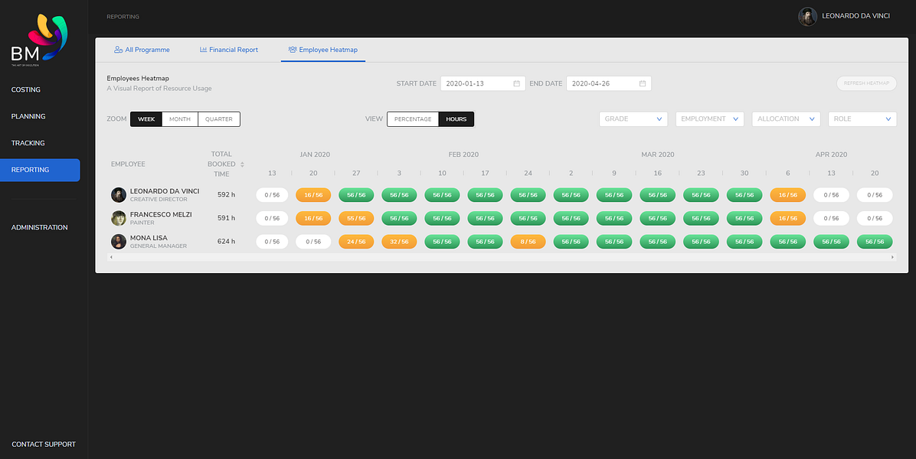Go to Planning in sidebar
The image size is (916, 459).
tap(28, 116)
